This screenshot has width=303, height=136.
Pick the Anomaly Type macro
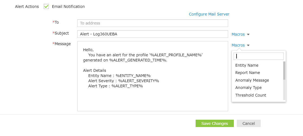(x=248, y=88)
